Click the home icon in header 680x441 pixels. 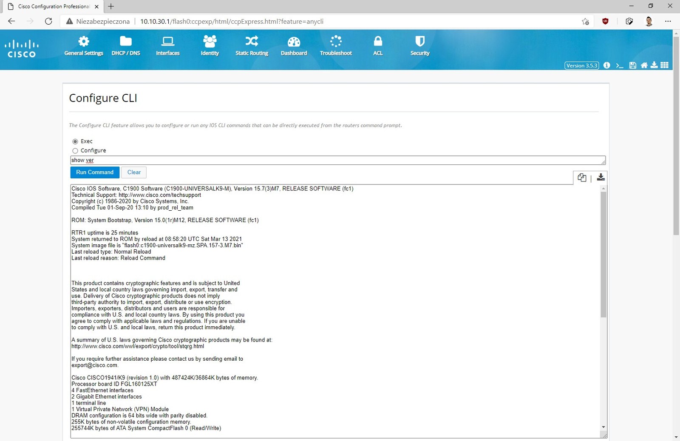point(644,65)
